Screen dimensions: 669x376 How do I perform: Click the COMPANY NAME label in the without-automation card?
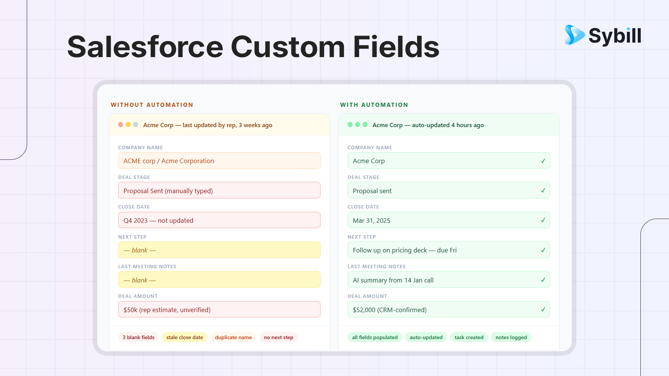(140, 148)
